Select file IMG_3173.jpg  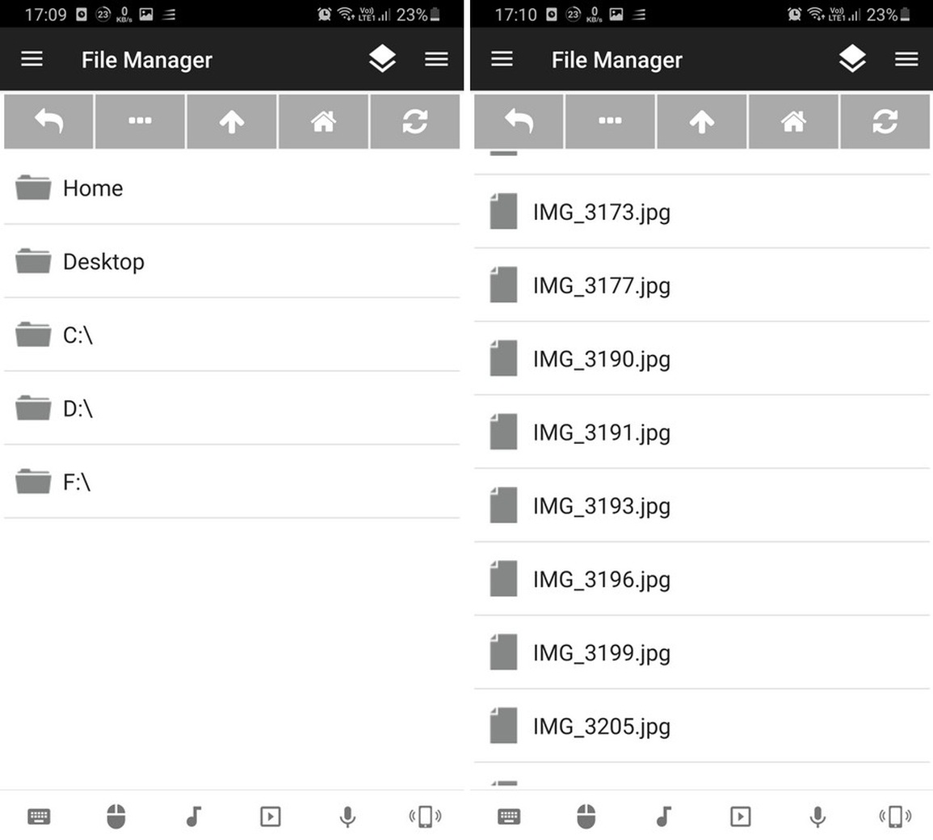(x=702, y=212)
